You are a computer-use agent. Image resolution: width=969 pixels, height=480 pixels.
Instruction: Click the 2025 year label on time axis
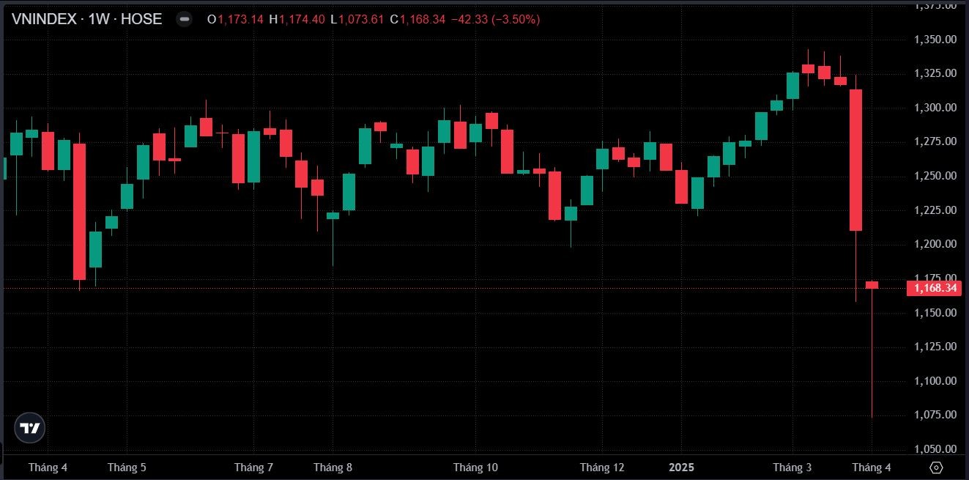681,467
